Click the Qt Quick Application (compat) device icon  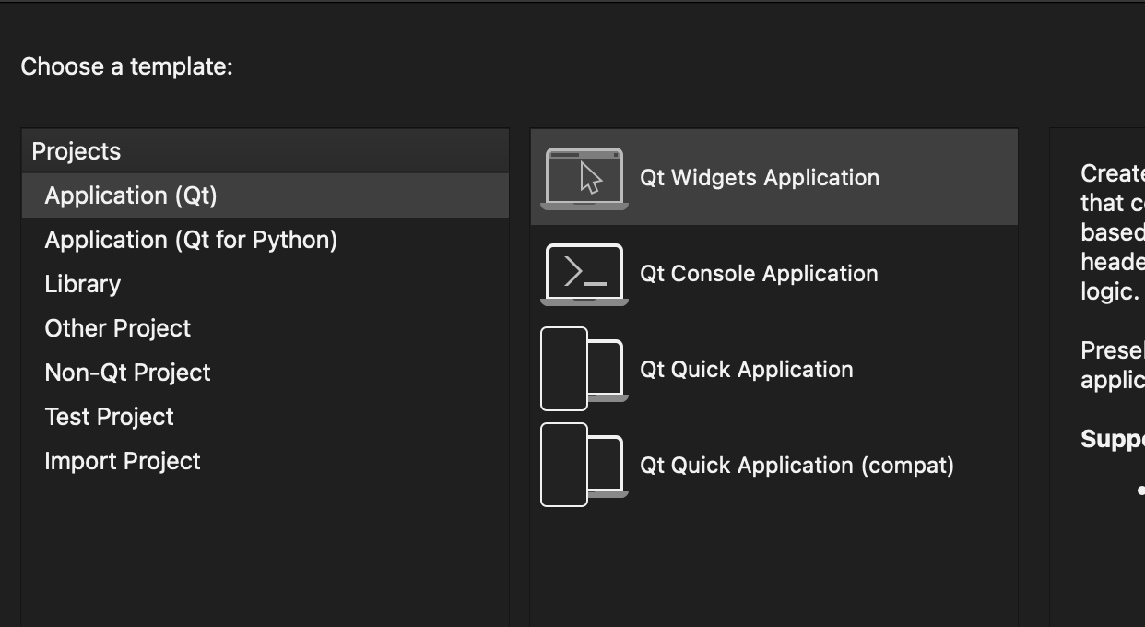tap(584, 465)
